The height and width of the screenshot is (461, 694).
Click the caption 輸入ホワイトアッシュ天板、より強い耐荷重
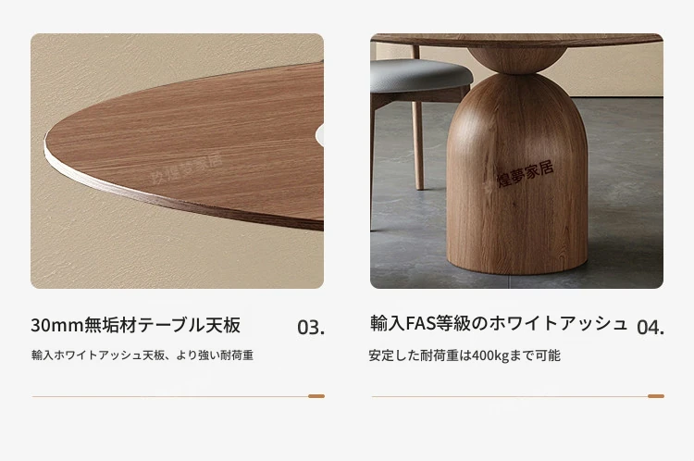(x=143, y=355)
